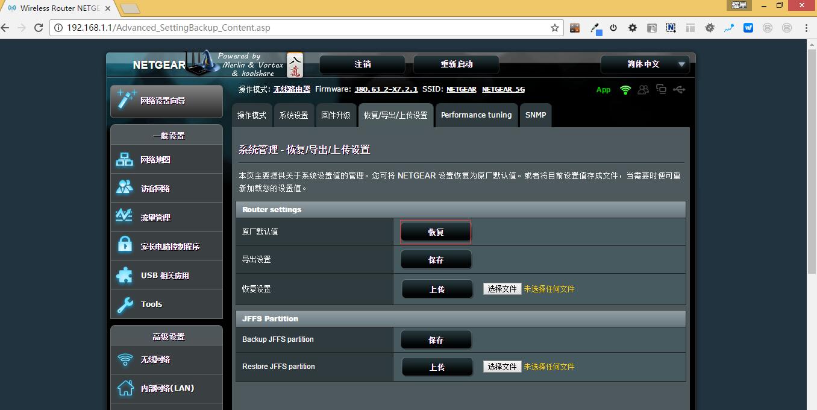817x410 pixels.
Task: Click 保存 button next to 导出设置
Action: [x=436, y=260]
